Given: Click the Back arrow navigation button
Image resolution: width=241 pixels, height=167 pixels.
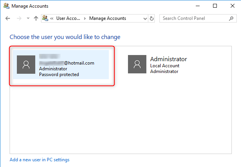Looking at the screenshot, I should pos(8,18).
